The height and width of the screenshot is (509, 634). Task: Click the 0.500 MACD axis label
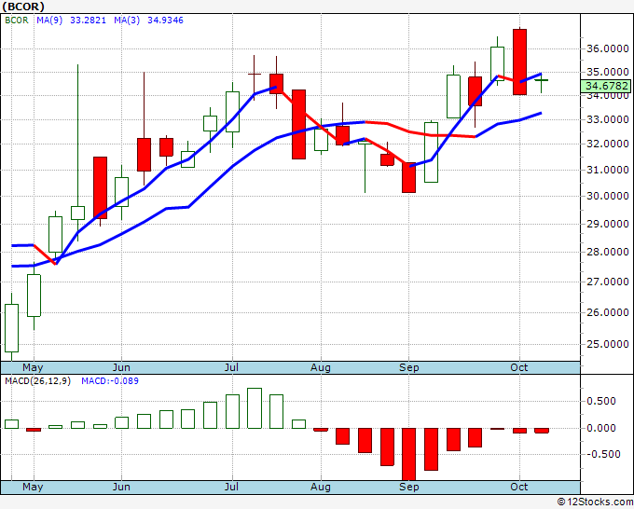(600, 401)
